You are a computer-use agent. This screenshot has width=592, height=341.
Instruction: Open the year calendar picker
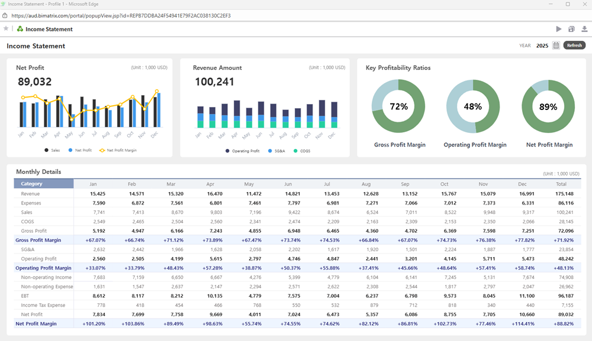(556, 46)
